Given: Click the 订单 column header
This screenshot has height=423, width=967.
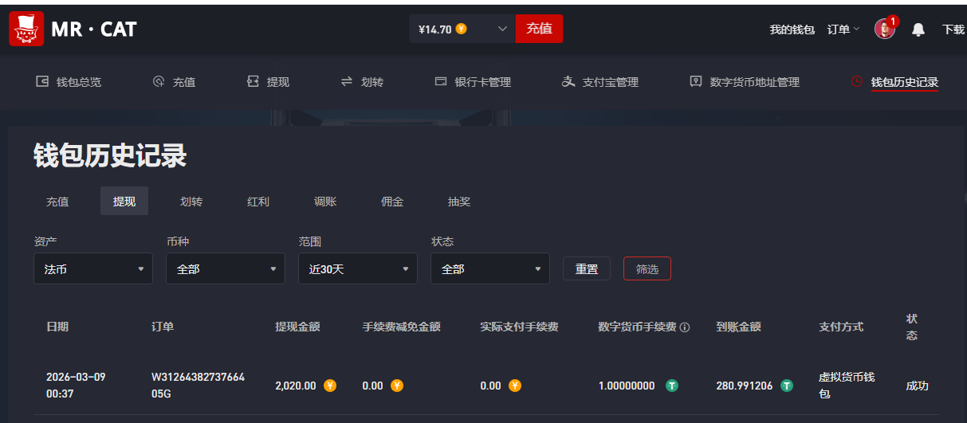Looking at the screenshot, I should (x=163, y=327).
